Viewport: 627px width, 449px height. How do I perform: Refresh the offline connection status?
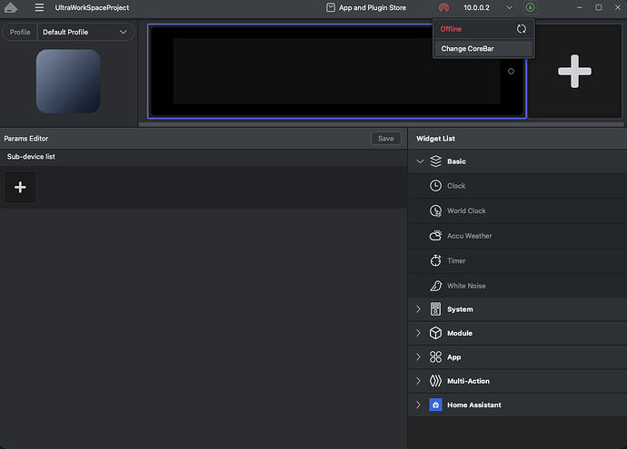pos(521,29)
